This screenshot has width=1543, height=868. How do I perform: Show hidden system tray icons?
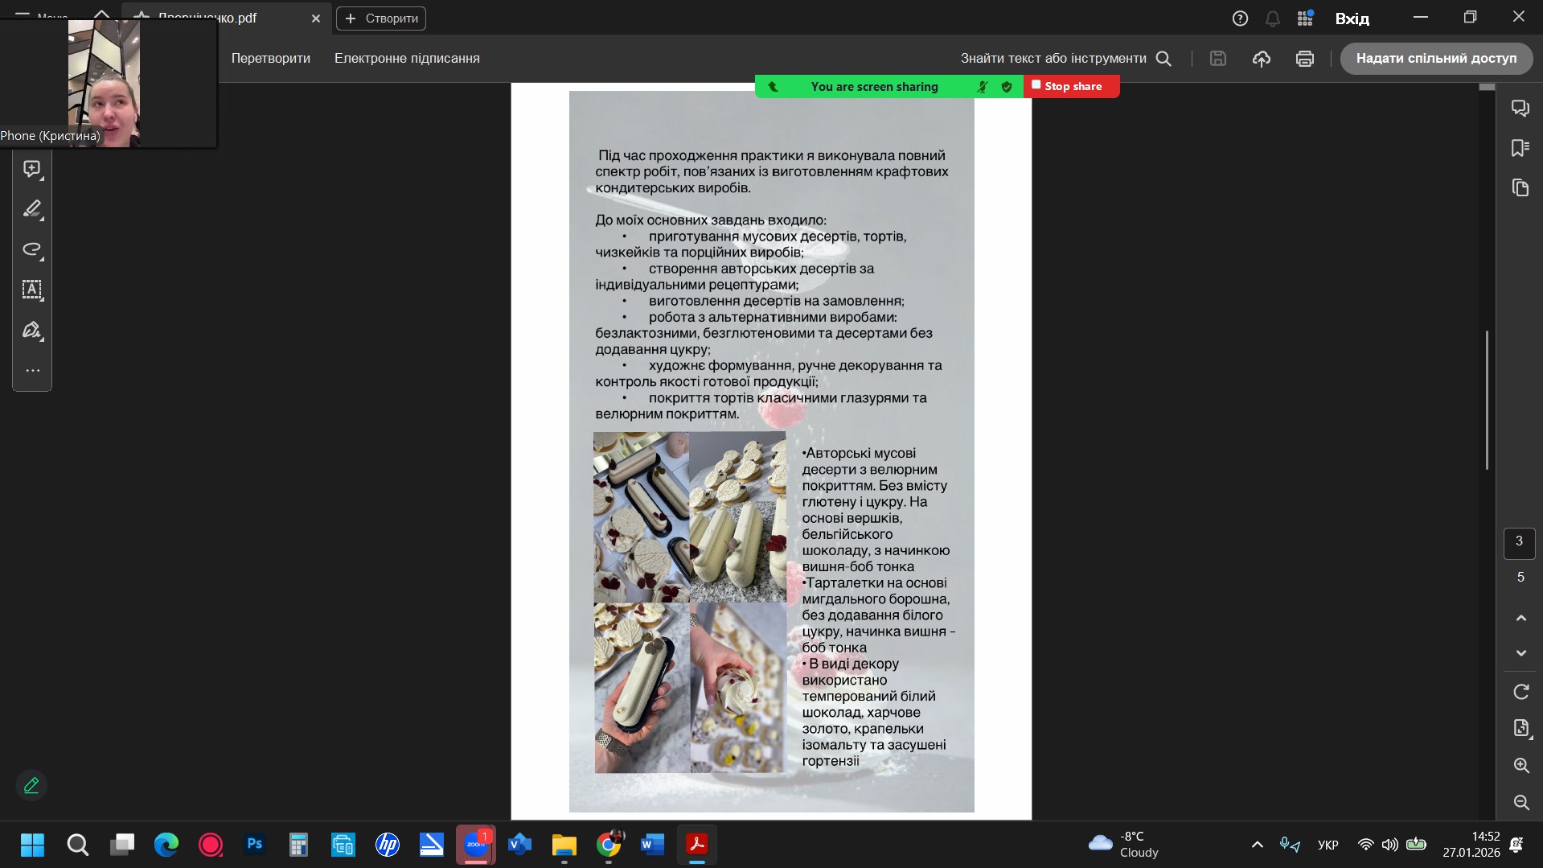tap(1257, 845)
